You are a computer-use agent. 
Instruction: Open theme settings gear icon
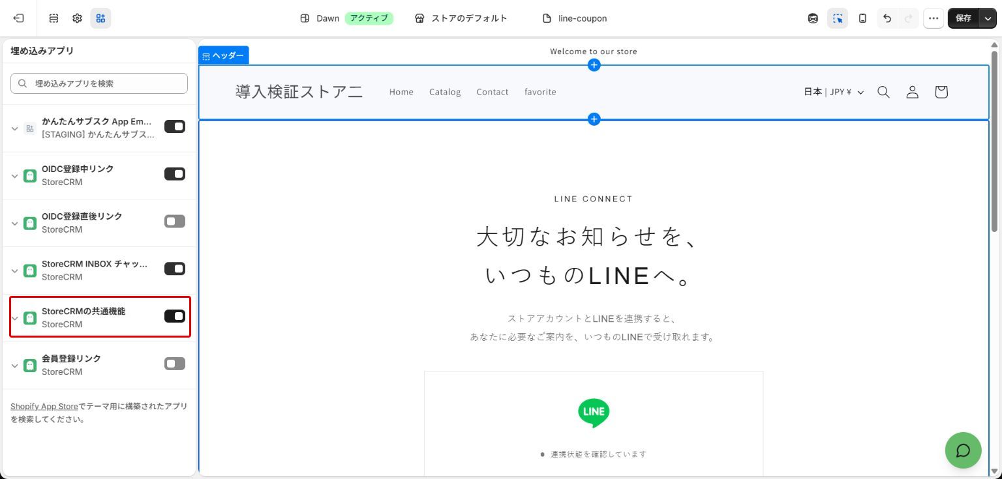[x=77, y=18]
